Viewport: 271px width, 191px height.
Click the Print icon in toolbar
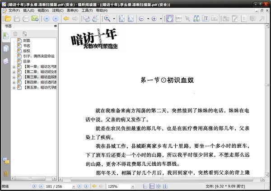[x=26, y=19]
